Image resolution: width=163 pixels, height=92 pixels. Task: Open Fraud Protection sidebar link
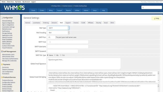tap(7, 48)
